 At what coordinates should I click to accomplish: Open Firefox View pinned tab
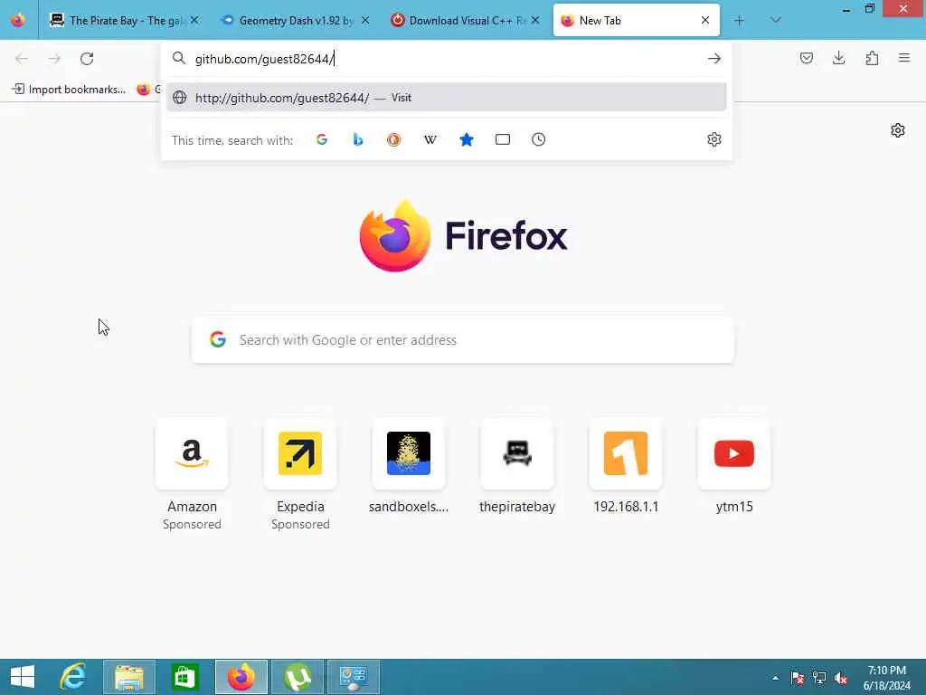click(18, 20)
